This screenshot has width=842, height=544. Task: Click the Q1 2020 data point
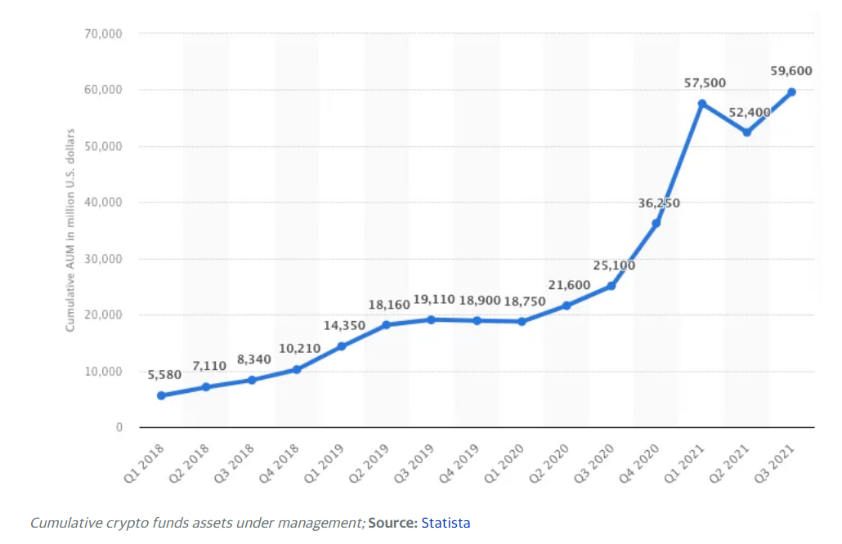522,321
